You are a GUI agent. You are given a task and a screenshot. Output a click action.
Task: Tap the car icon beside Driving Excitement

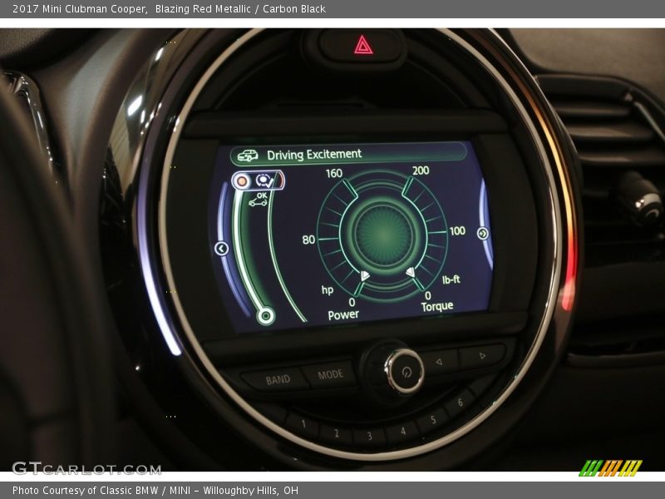point(248,156)
